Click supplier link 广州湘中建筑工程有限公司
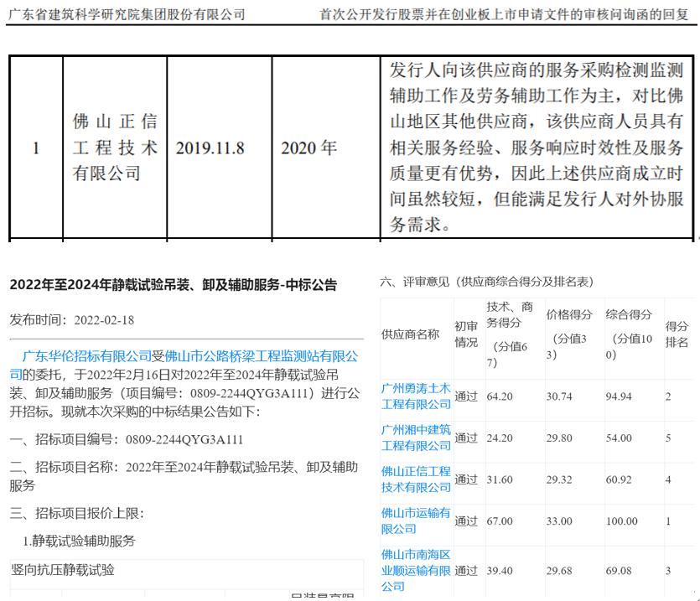Viewport: 700px width, 601px height. tap(416, 437)
